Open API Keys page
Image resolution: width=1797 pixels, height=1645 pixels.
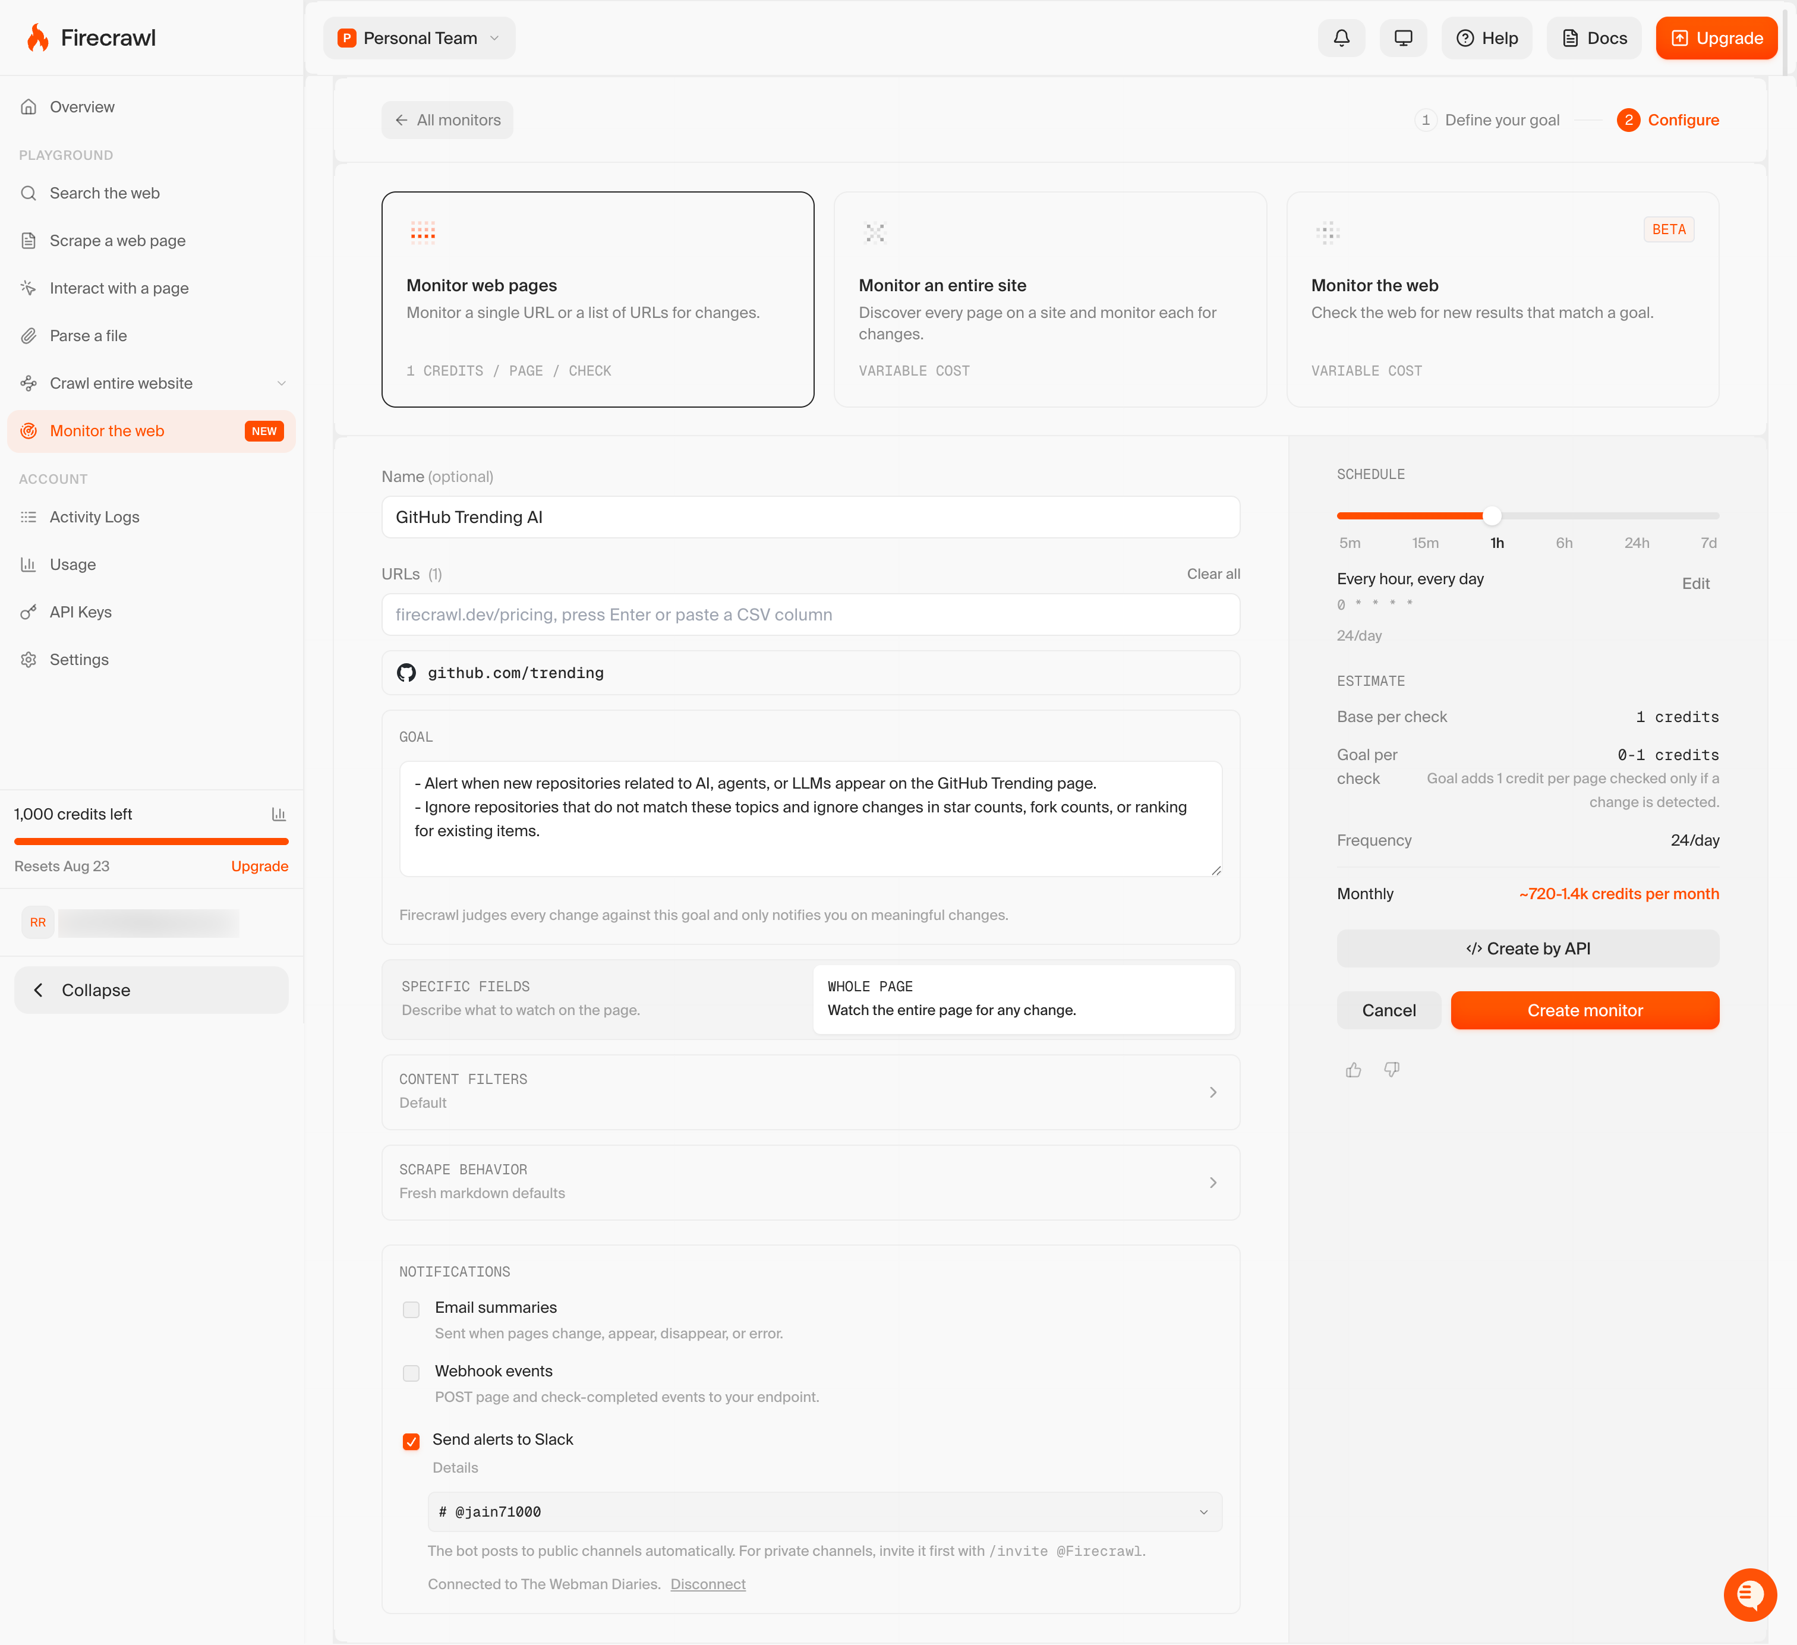[152, 613]
